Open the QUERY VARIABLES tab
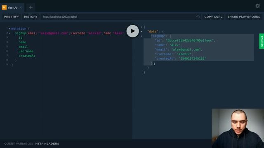264x148 pixels. coord(19,143)
